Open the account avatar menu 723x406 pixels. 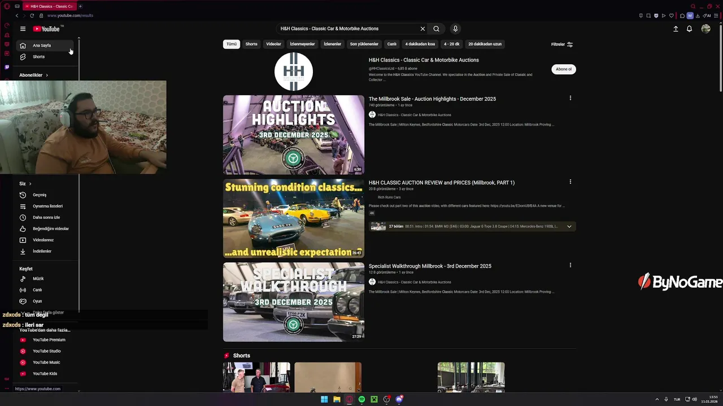(x=705, y=29)
